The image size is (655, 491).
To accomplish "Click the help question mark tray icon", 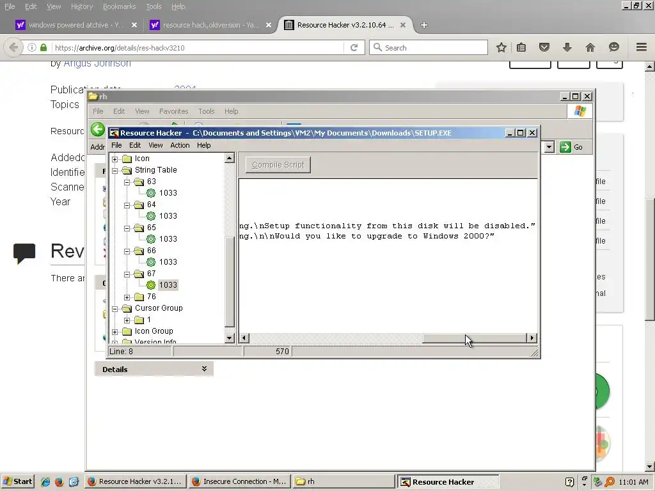I will point(569,482).
